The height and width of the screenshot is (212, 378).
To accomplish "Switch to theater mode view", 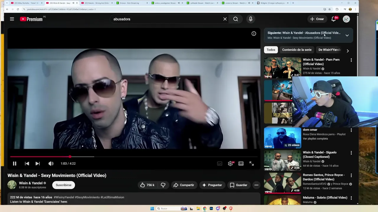I will pyautogui.click(x=241, y=164).
